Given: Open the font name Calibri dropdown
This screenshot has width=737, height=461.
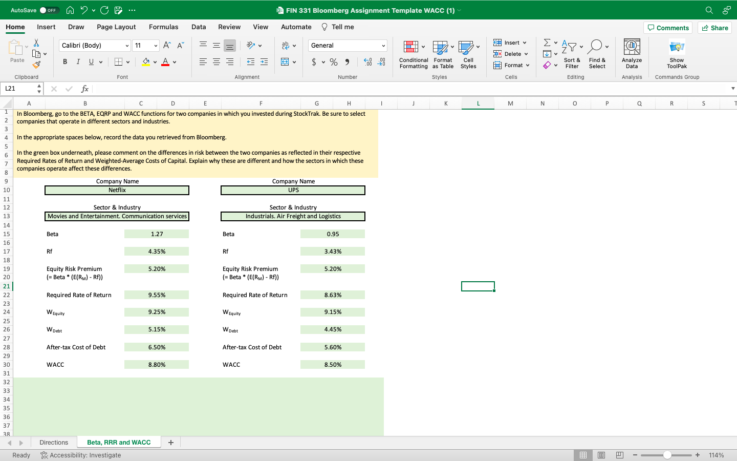Looking at the screenshot, I should pos(127,46).
